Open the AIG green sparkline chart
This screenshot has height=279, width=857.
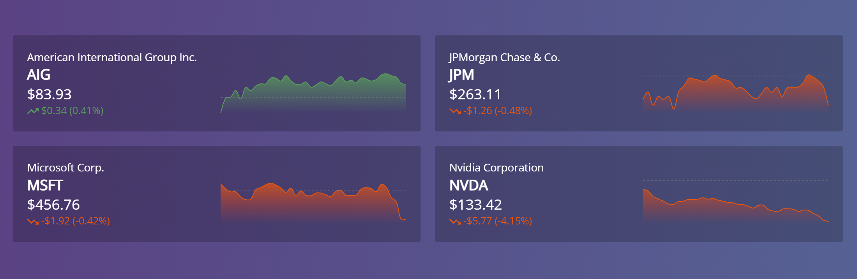coord(313,94)
